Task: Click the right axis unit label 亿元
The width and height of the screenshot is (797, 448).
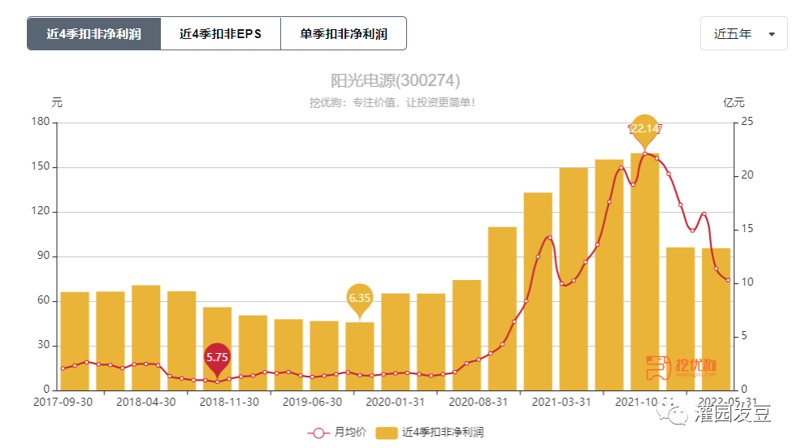Action: click(x=734, y=102)
